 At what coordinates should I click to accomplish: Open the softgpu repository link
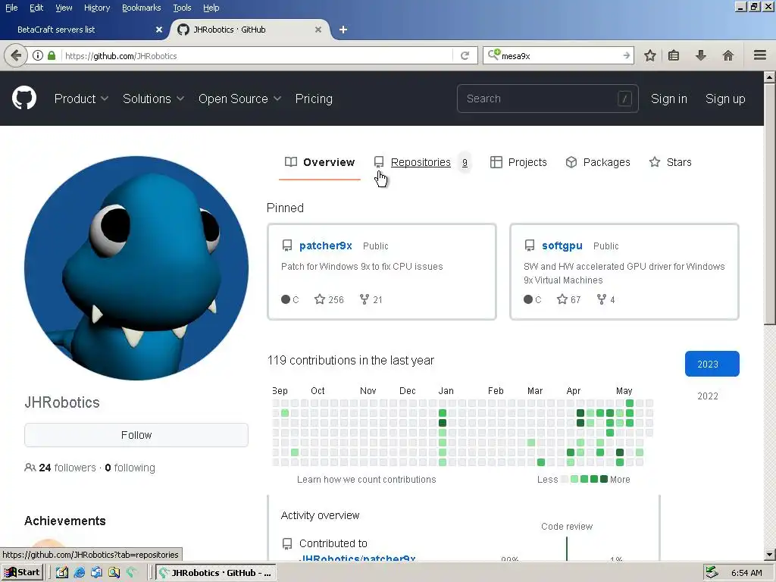pos(562,246)
